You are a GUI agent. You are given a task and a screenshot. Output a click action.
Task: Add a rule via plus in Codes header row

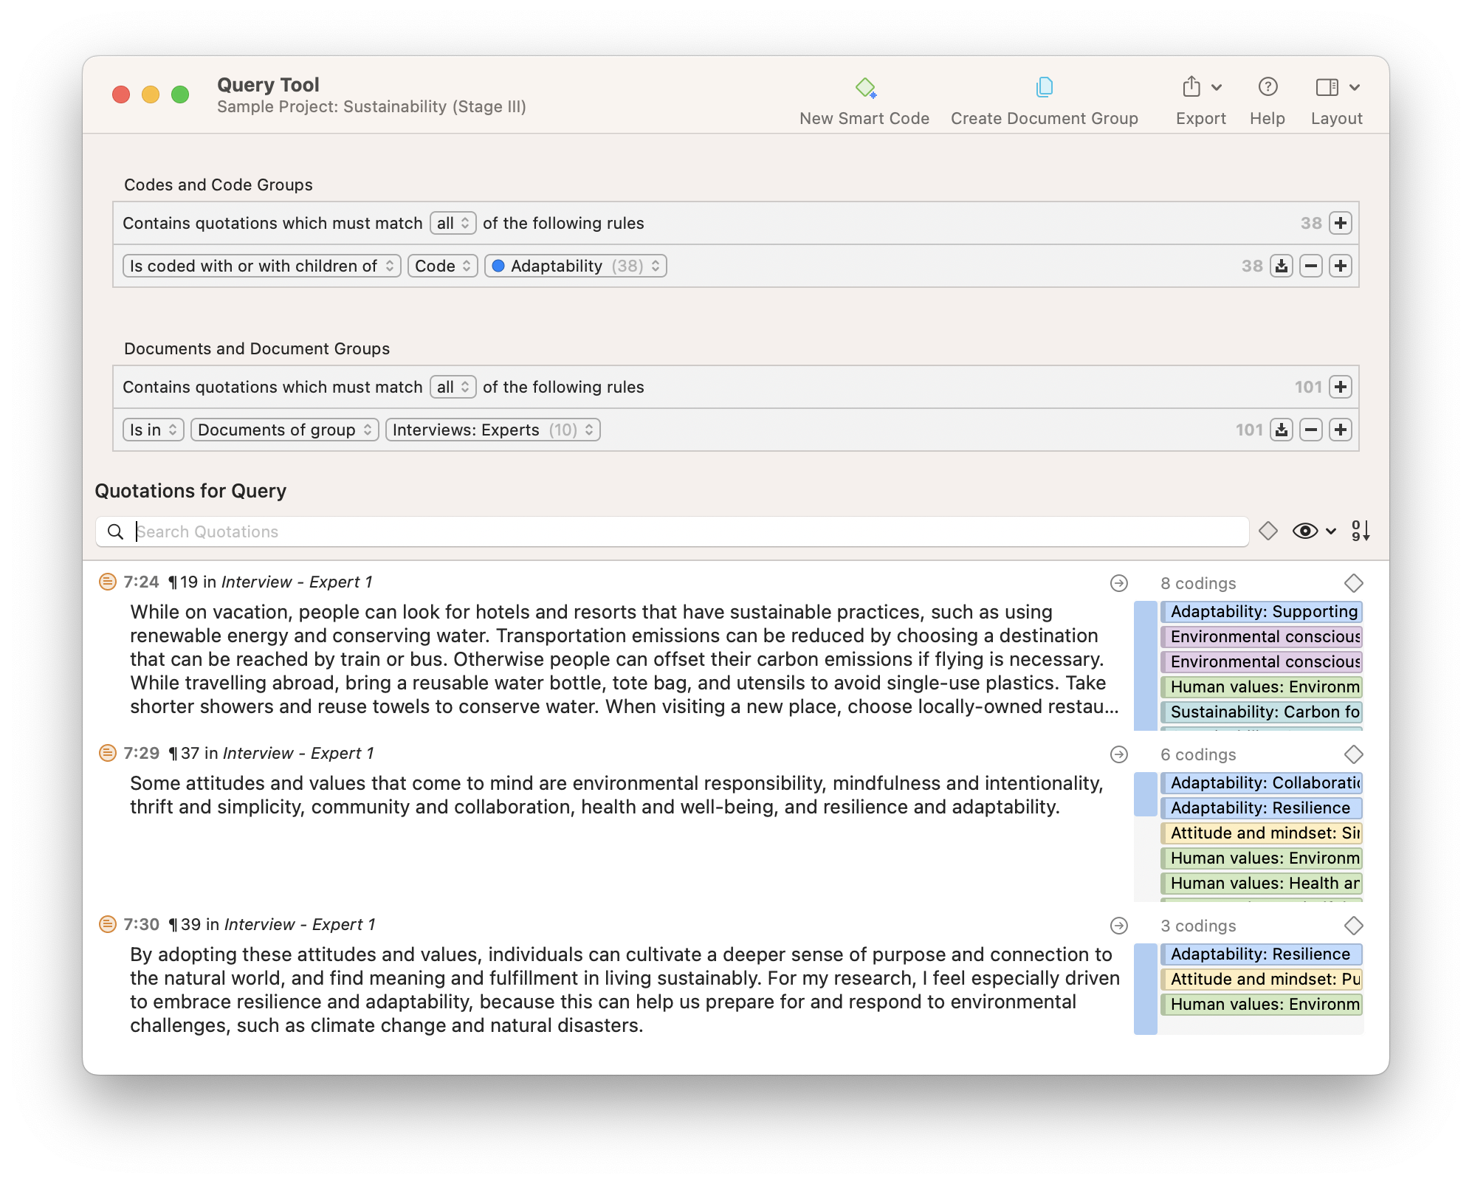1341,223
